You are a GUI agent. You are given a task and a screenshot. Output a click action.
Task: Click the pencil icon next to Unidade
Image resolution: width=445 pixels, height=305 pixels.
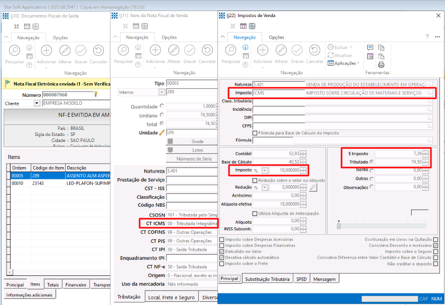[x=162, y=132]
